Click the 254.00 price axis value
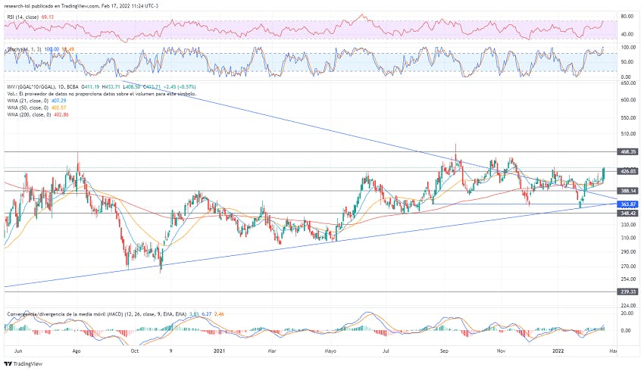 pyautogui.click(x=628, y=279)
